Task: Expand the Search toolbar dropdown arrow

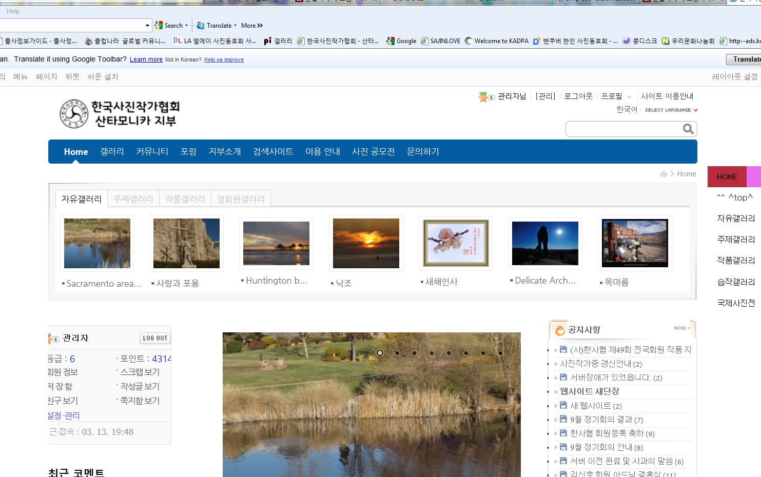Action: 186,25
